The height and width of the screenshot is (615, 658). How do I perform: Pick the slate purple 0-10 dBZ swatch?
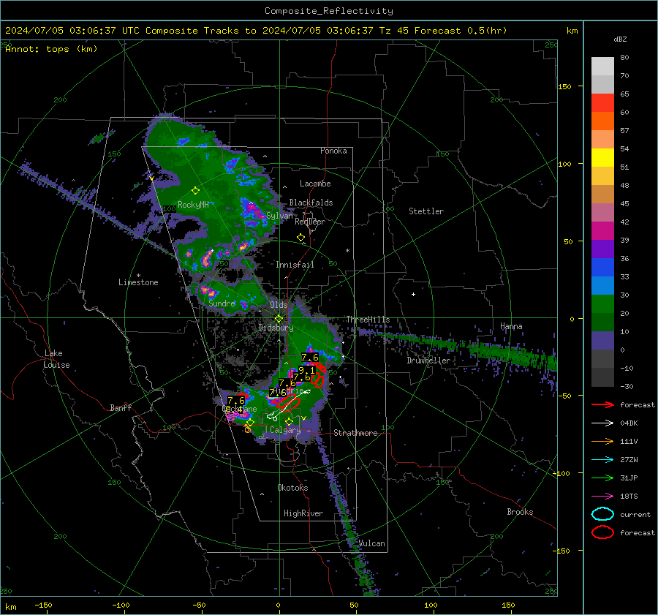[x=602, y=340]
